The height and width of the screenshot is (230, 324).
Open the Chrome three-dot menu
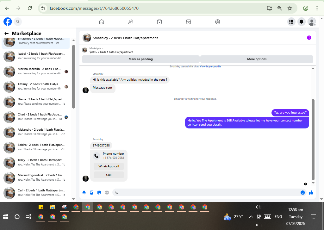point(317,8)
